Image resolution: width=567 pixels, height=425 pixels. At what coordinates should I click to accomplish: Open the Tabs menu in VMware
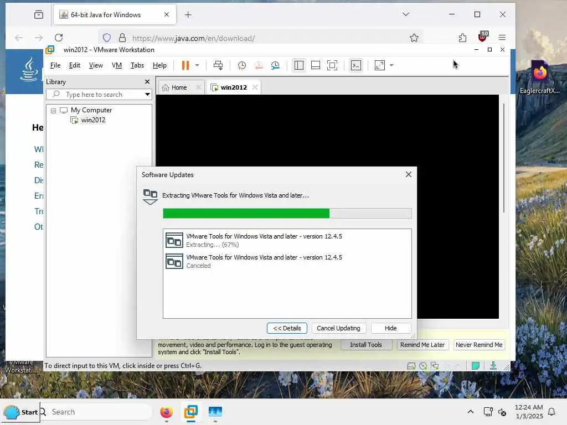[x=137, y=65]
